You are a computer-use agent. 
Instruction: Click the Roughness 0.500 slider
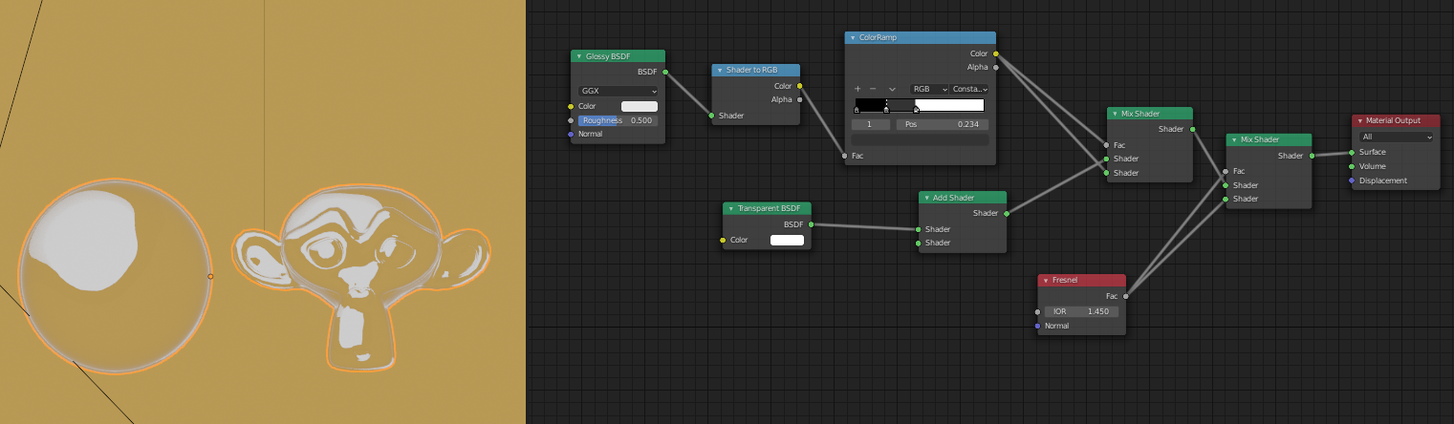point(618,120)
